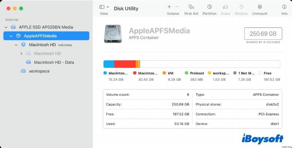
Task: Click the workspace volume disk icon
Action: (23, 71)
